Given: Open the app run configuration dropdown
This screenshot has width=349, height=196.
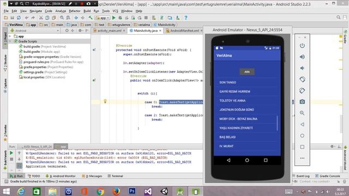Looking at the screenshot, I should tap(102, 18).
